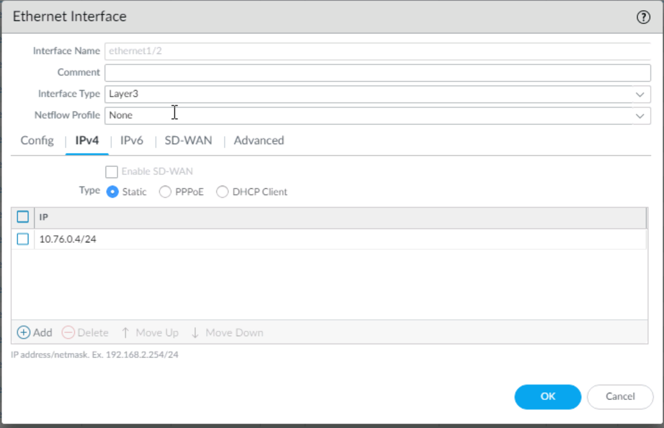This screenshot has width=664, height=428.
Task: Select DHCP Client as the type
Action: tap(222, 192)
